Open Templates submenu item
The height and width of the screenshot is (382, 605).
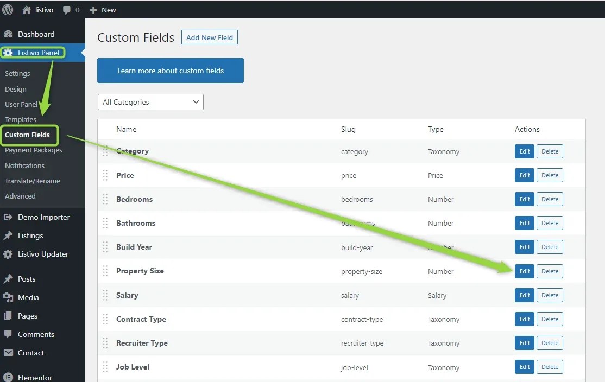coord(21,119)
